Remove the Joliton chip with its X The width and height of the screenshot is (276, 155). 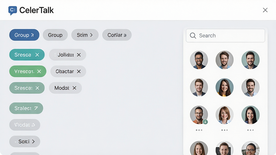pos(79,55)
